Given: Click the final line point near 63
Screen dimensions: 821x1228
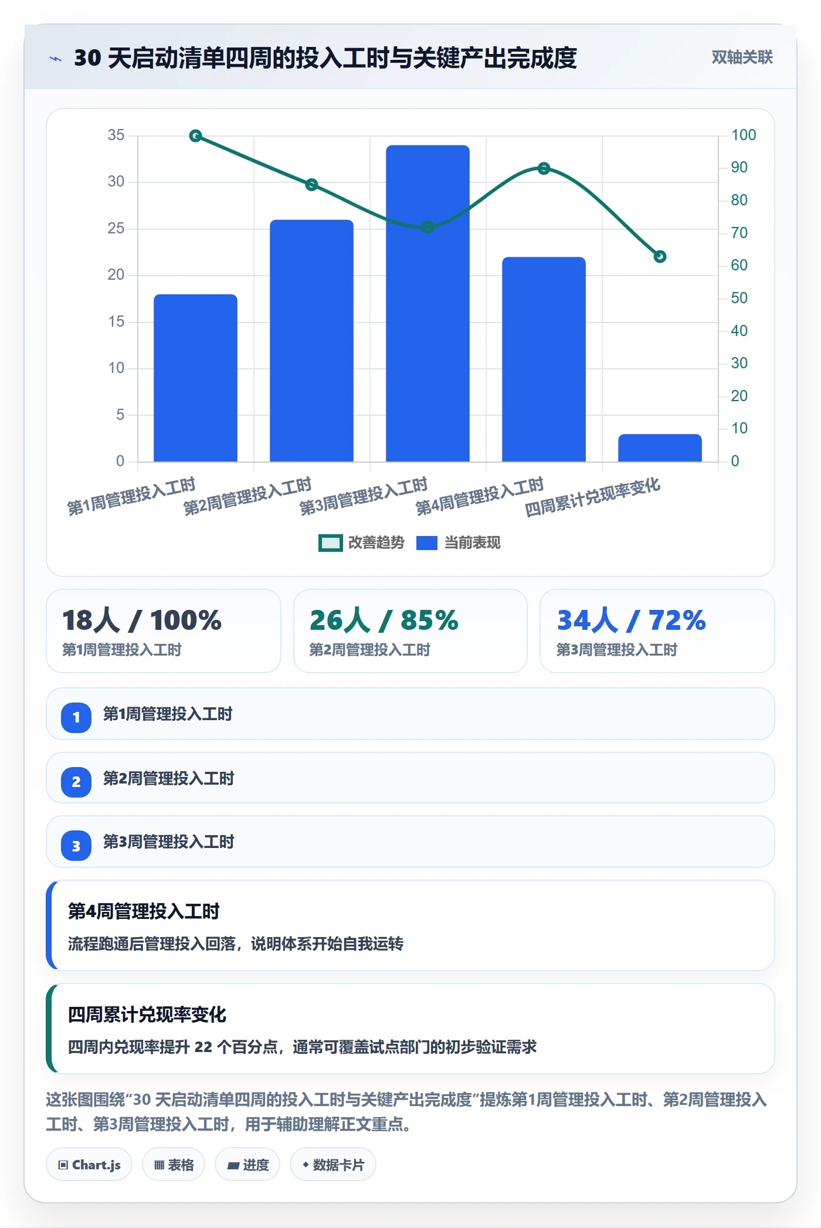Looking at the screenshot, I should click(660, 256).
